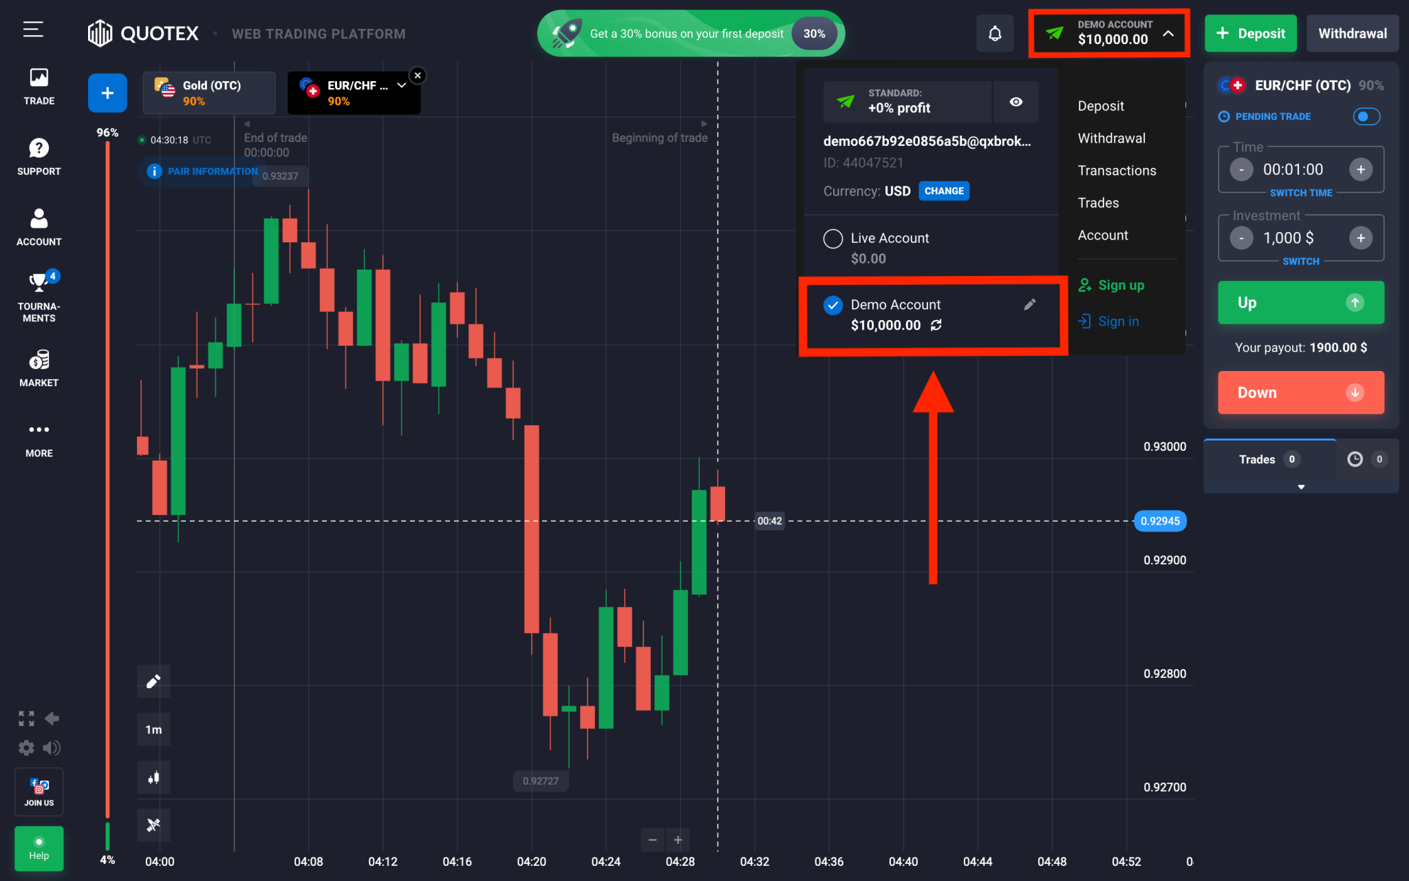Expand the EUR/CHF tab dropdown chevron
Image resolution: width=1409 pixels, height=881 pixels.
pos(401,85)
